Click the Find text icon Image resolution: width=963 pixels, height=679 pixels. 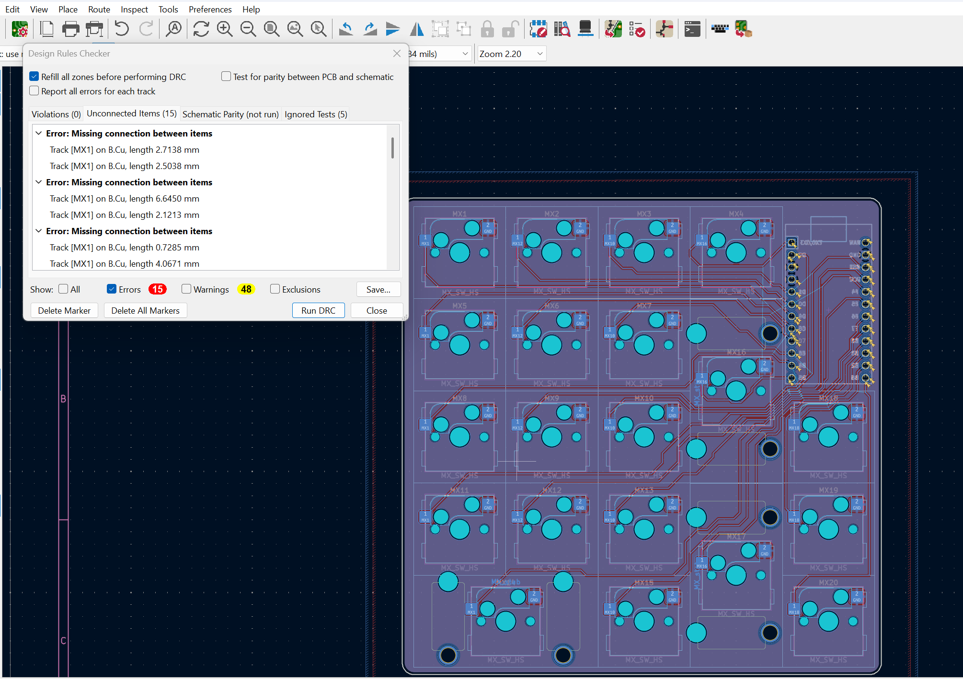click(x=173, y=30)
